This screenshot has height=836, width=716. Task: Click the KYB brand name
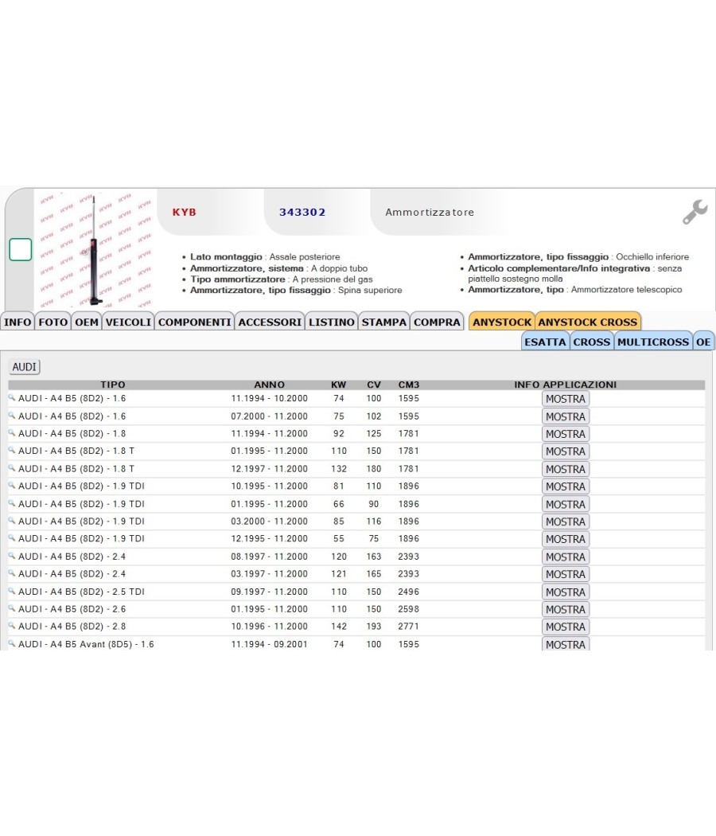tap(185, 213)
